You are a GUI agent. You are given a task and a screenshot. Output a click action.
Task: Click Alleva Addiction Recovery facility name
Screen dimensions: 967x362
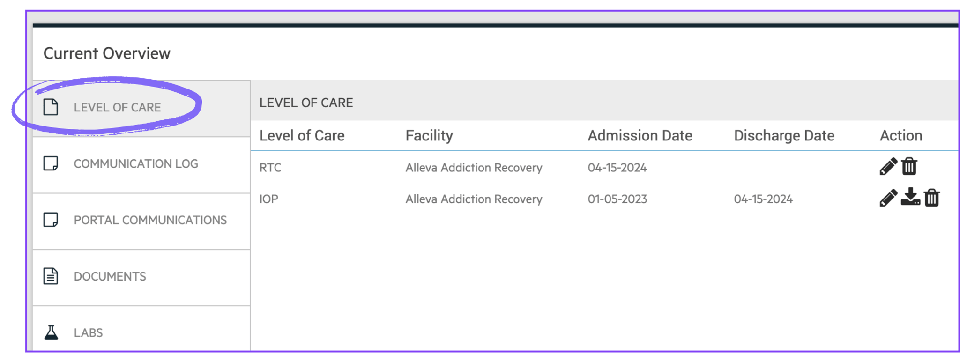474,167
